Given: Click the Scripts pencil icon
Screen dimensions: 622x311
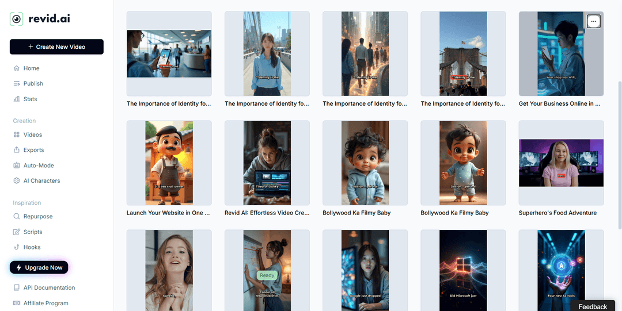Looking at the screenshot, I should click(x=17, y=232).
